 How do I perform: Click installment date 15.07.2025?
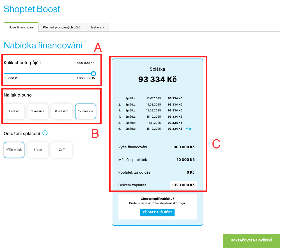(154, 98)
